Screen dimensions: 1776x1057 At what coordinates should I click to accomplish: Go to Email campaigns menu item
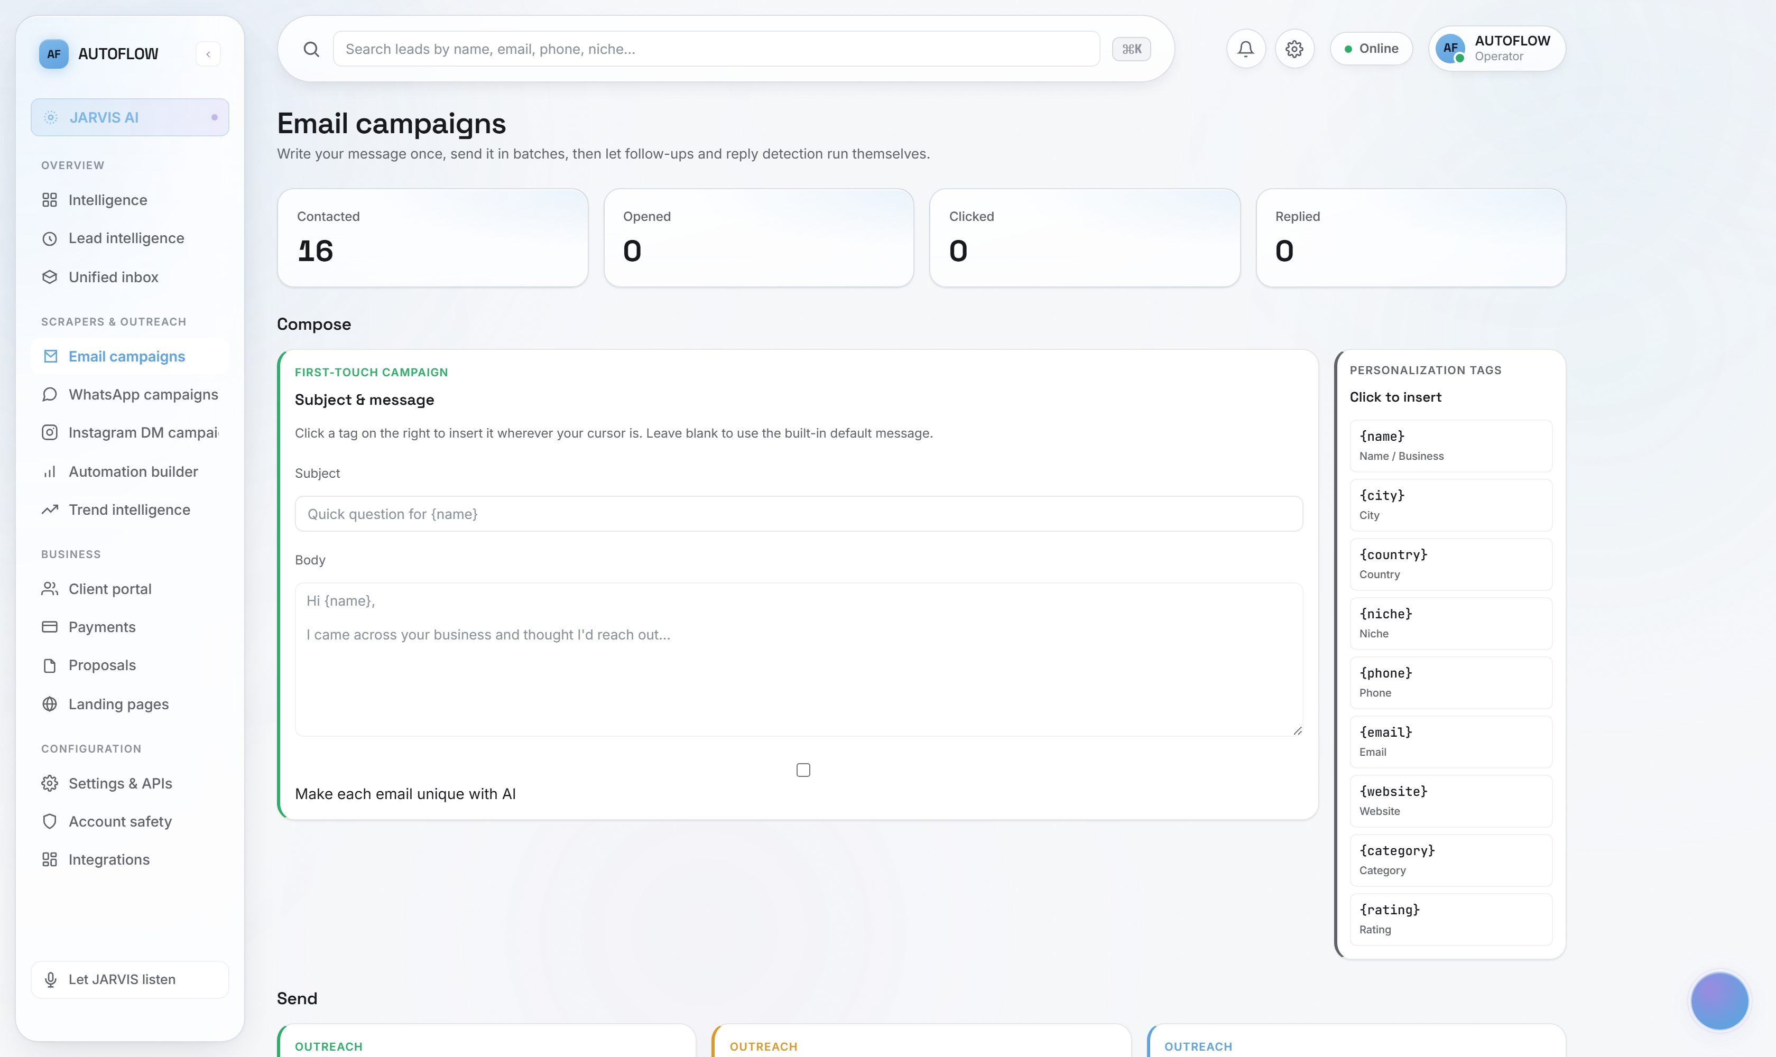pos(129,356)
